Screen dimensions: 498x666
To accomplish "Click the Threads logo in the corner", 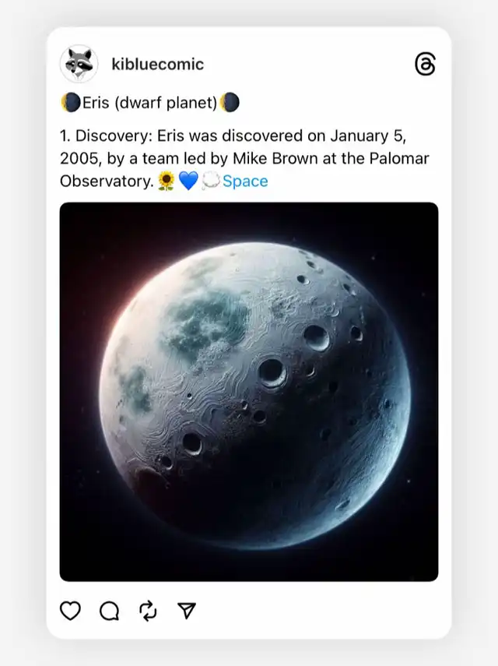I will 425,65.
